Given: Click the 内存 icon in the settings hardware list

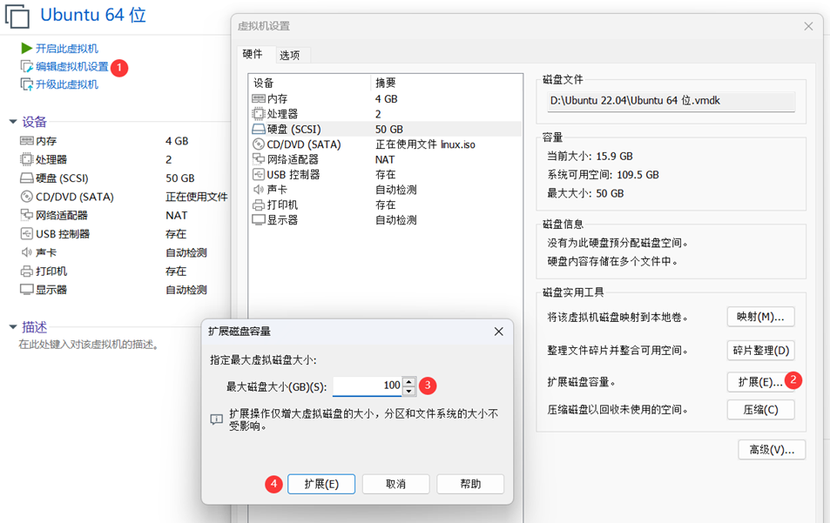Looking at the screenshot, I should (x=259, y=98).
